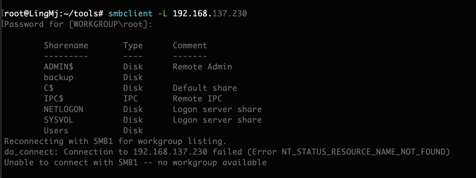Screen dimensions: 476x178
Task: Click the Unable to connect with SMB1 line
Action: click(x=135, y=162)
